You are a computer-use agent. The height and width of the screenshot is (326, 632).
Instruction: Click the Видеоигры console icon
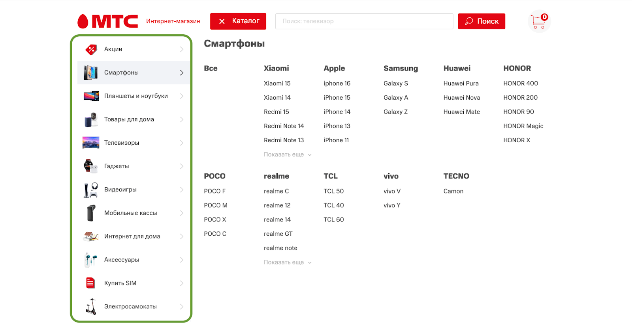pos(91,190)
